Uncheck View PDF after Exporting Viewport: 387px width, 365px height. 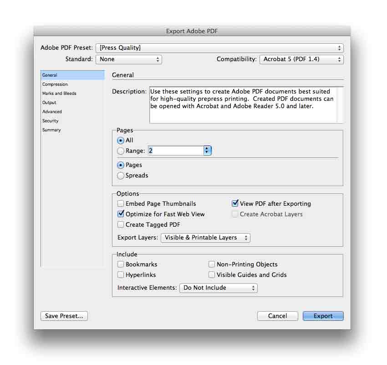235,203
